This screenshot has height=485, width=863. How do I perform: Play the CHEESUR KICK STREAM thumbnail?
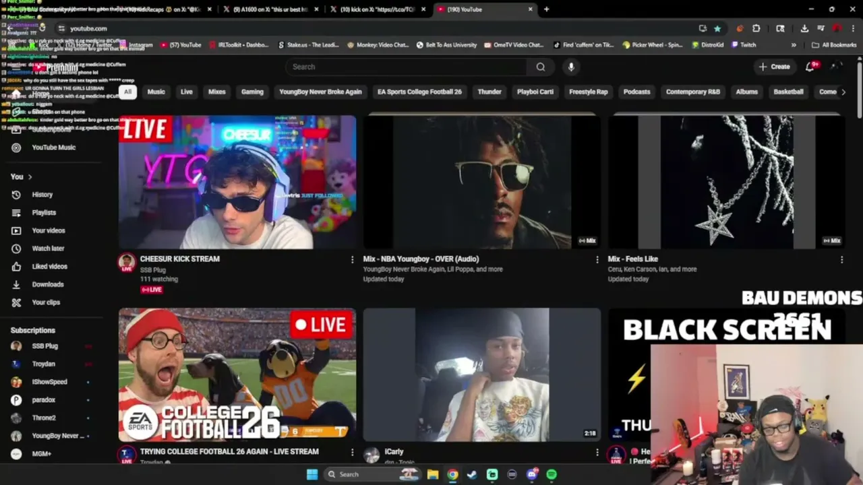[x=237, y=182]
